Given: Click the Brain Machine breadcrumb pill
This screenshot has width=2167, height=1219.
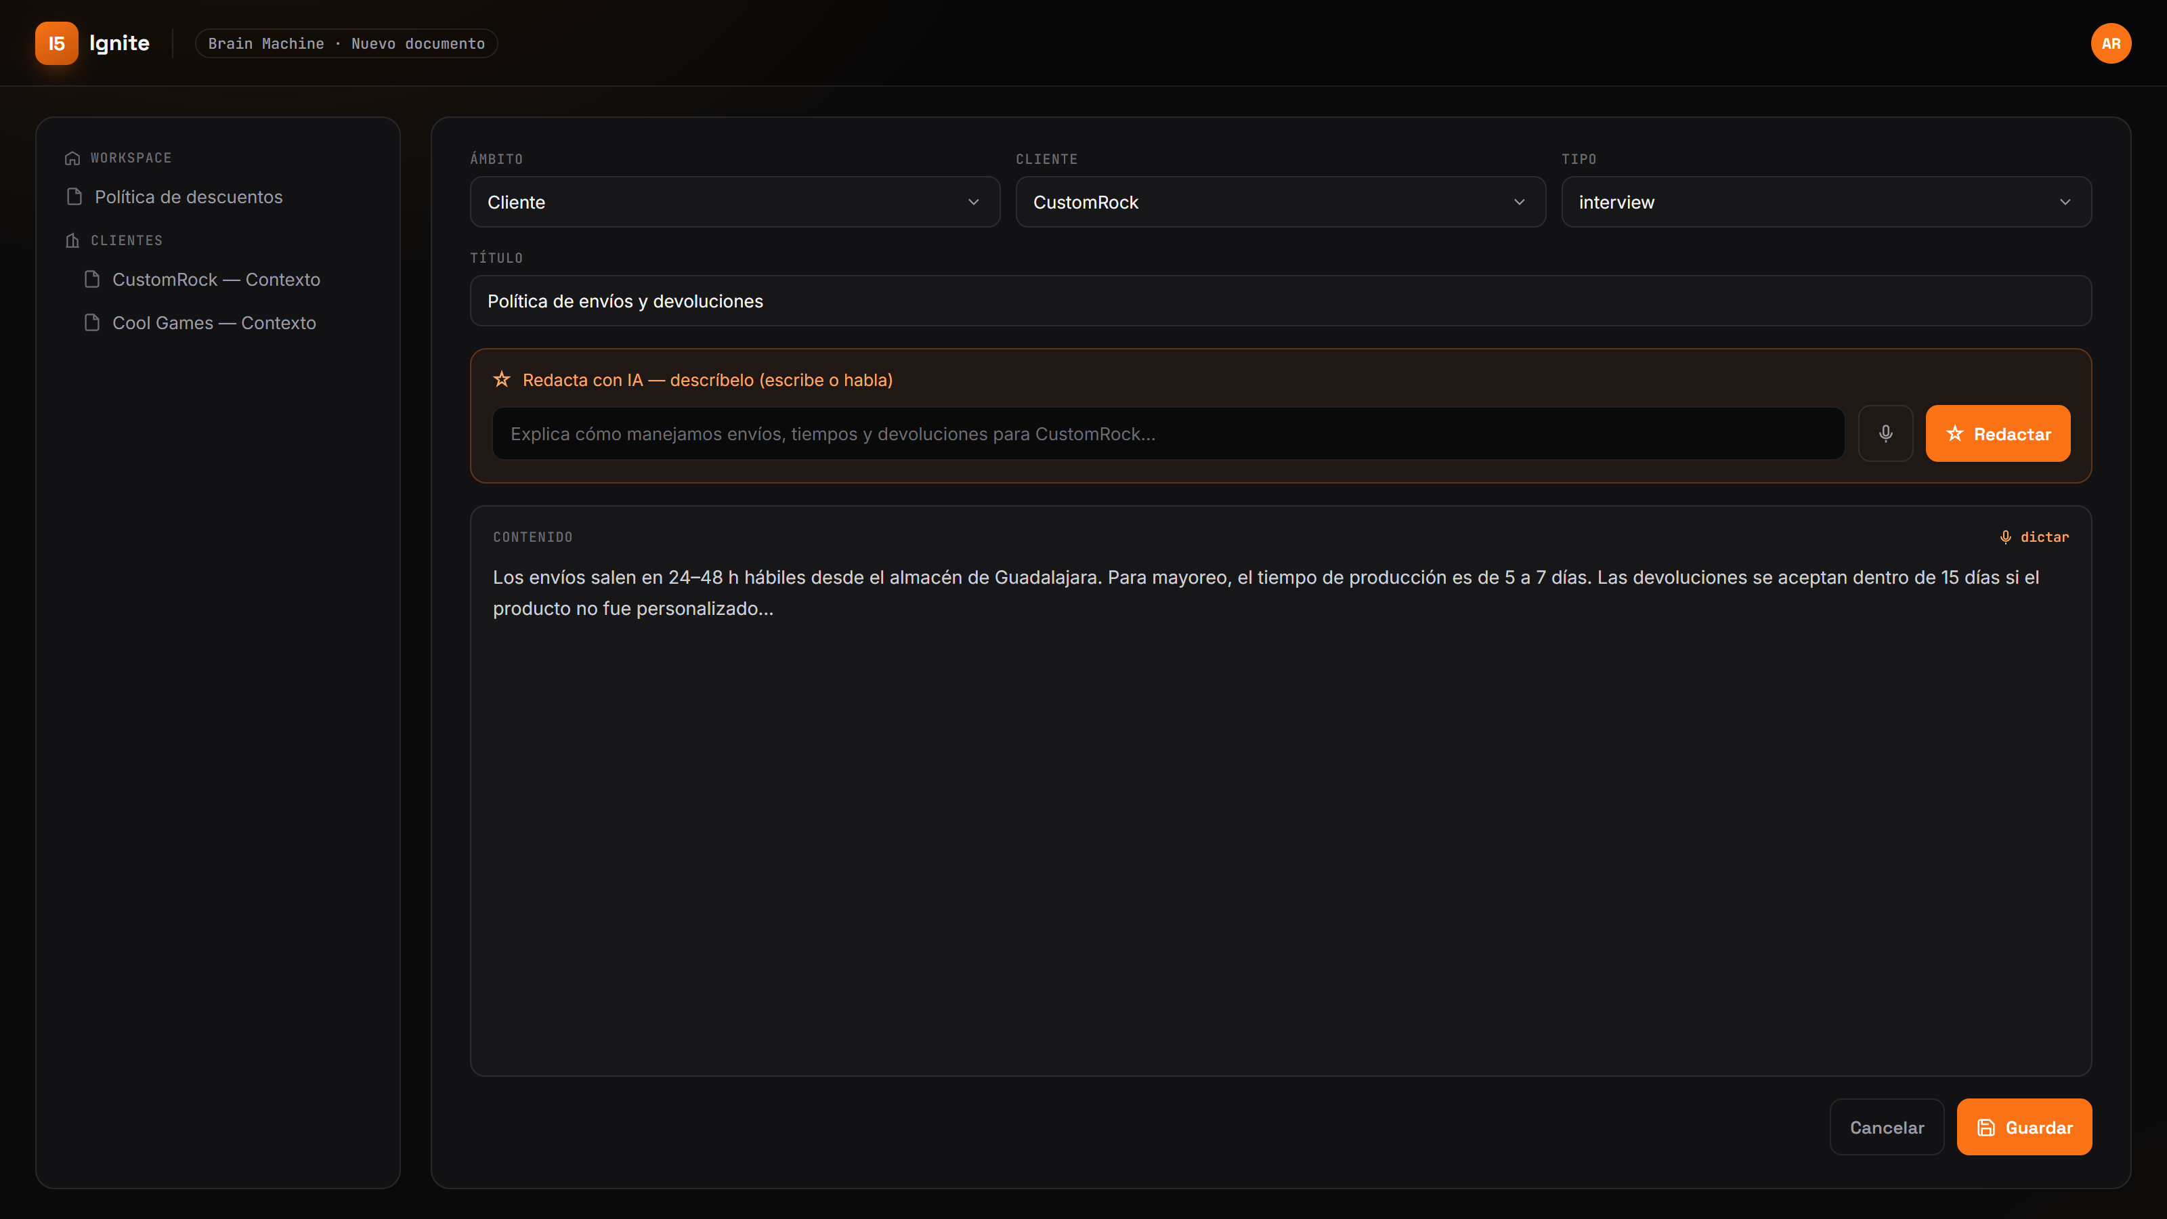Looking at the screenshot, I should tap(347, 44).
